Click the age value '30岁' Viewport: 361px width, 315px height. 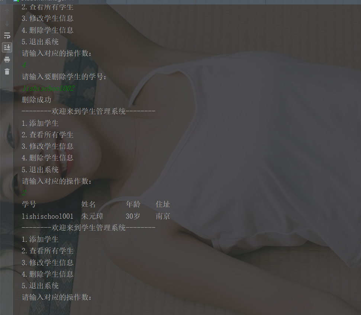click(133, 216)
